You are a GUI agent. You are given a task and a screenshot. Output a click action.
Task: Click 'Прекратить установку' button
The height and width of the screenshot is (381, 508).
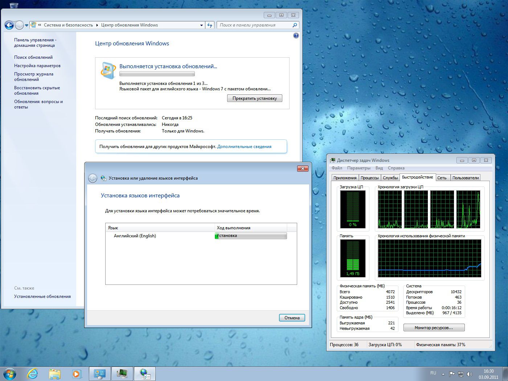255,98
